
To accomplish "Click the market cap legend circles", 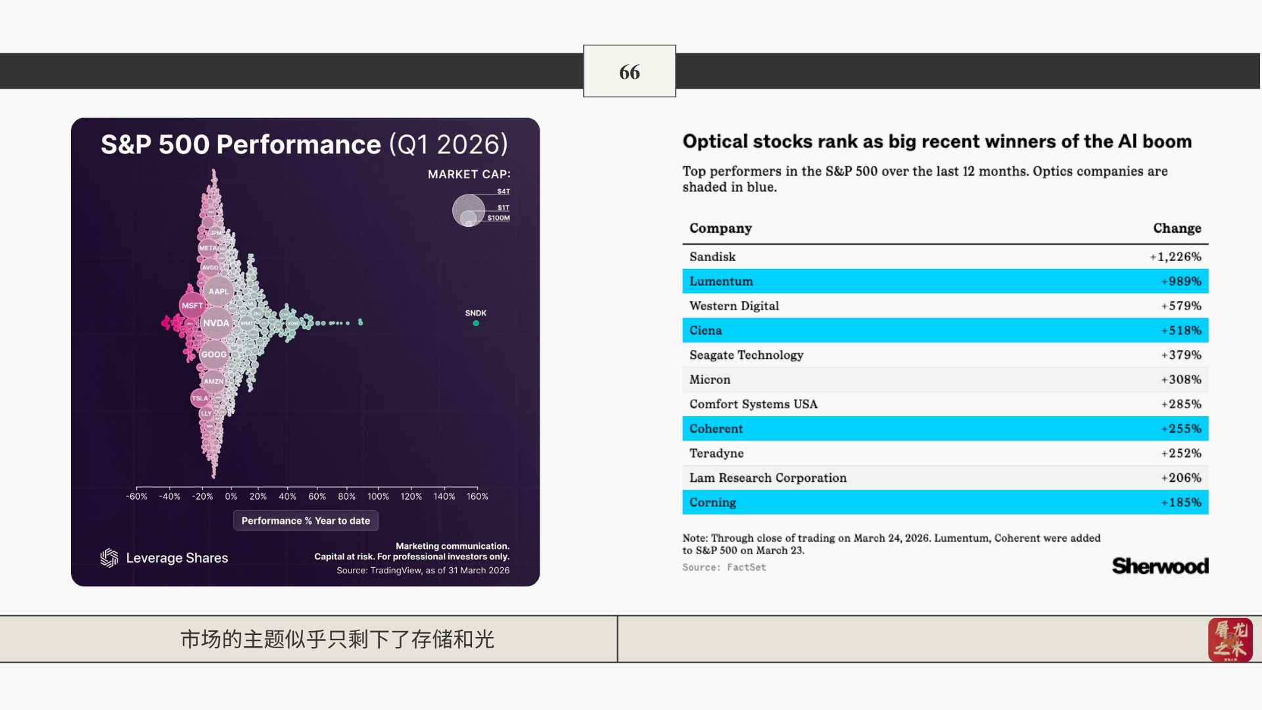I will (469, 210).
